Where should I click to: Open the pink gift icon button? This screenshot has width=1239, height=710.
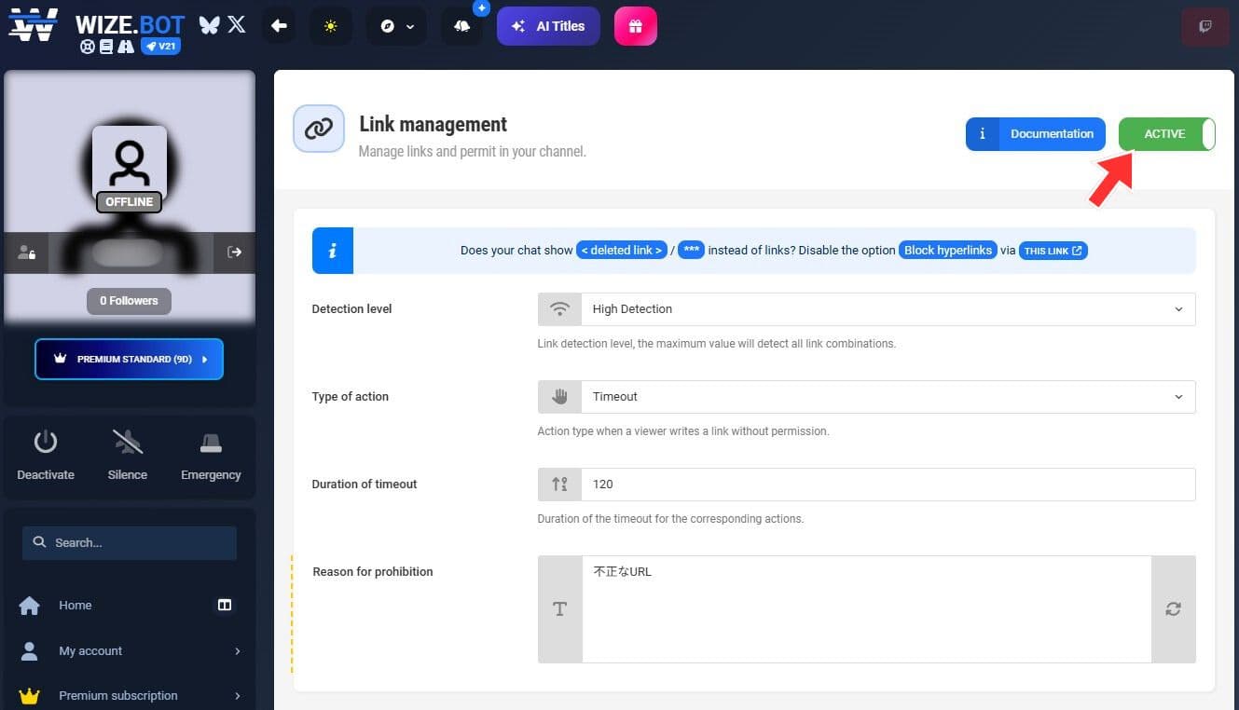pos(635,26)
